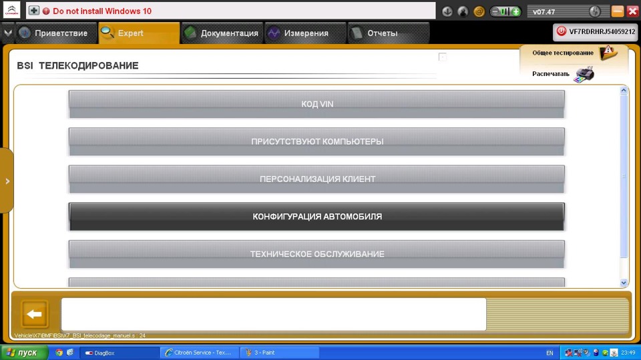The width and height of the screenshot is (641, 360).
Task: Expand the dropdown chevron left of Приветствие
Action: pos(8,33)
